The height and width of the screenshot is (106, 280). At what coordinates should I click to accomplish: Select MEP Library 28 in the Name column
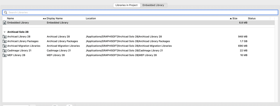pos(16,55)
